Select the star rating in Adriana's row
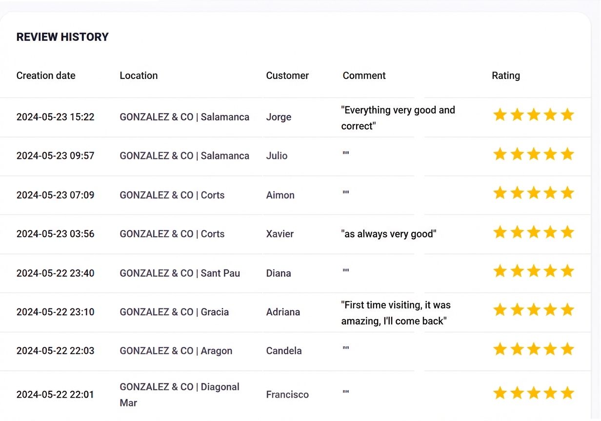601x421 pixels. point(533,310)
